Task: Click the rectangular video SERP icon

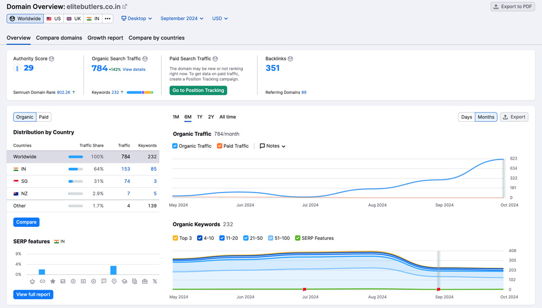Action: pyautogui.click(x=83, y=281)
